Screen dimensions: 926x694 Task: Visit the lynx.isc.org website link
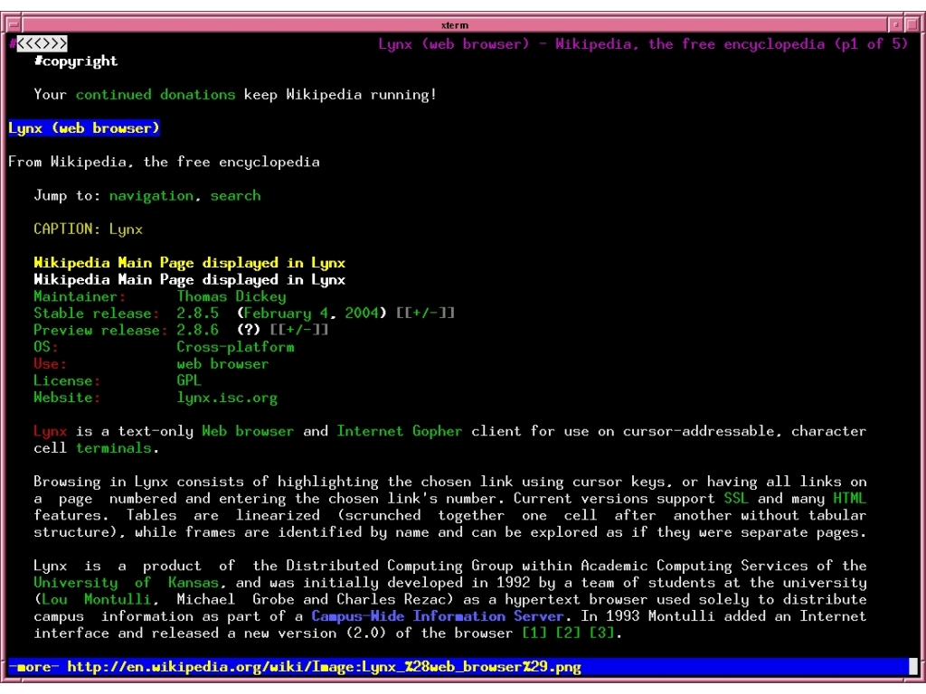pyautogui.click(x=227, y=398)
